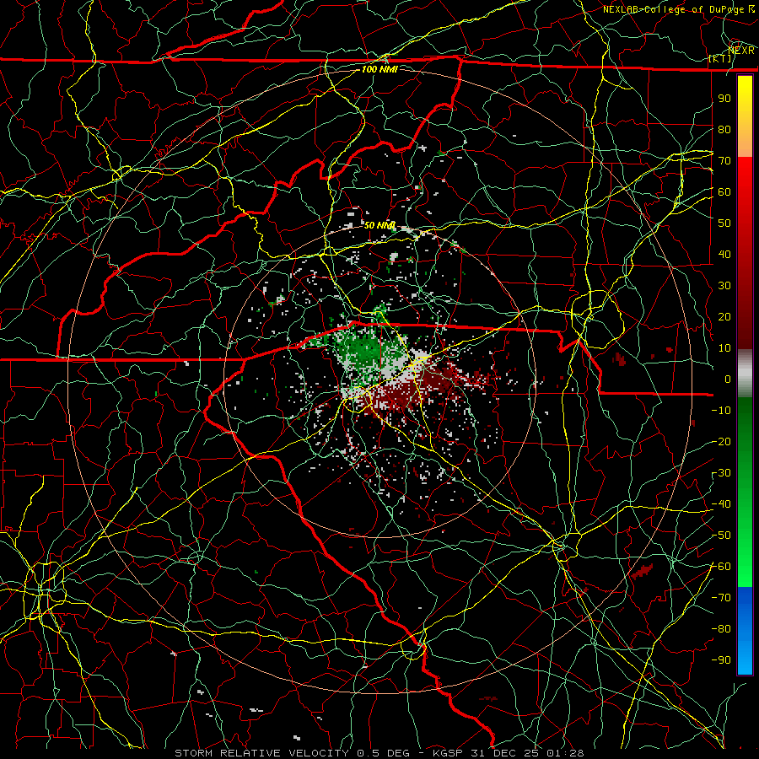Select the "-40" value on the velocity scale

coord(721,504)
